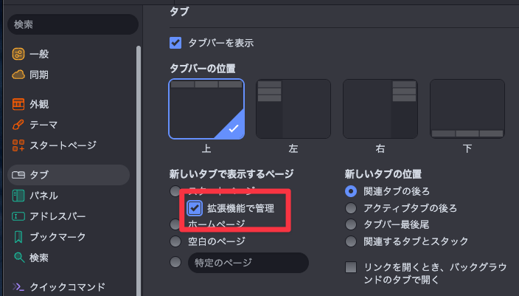Choose the 右 tab bar position thumbnail
The height and width of the screenshot is (296, 519).
click(380, 109)
